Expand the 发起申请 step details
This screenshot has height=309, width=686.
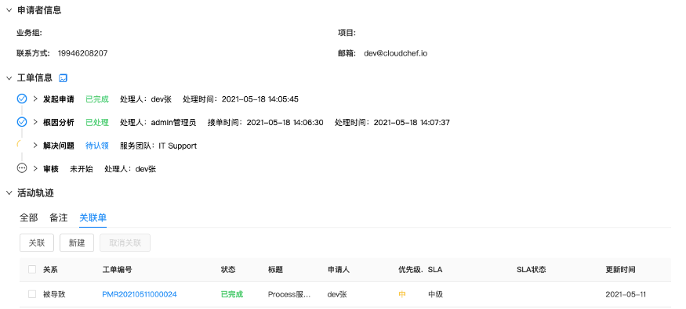pyautogui.click(x=36, y=99)
